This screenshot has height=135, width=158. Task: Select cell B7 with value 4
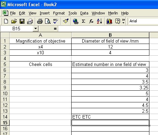[x=110, y=76]
